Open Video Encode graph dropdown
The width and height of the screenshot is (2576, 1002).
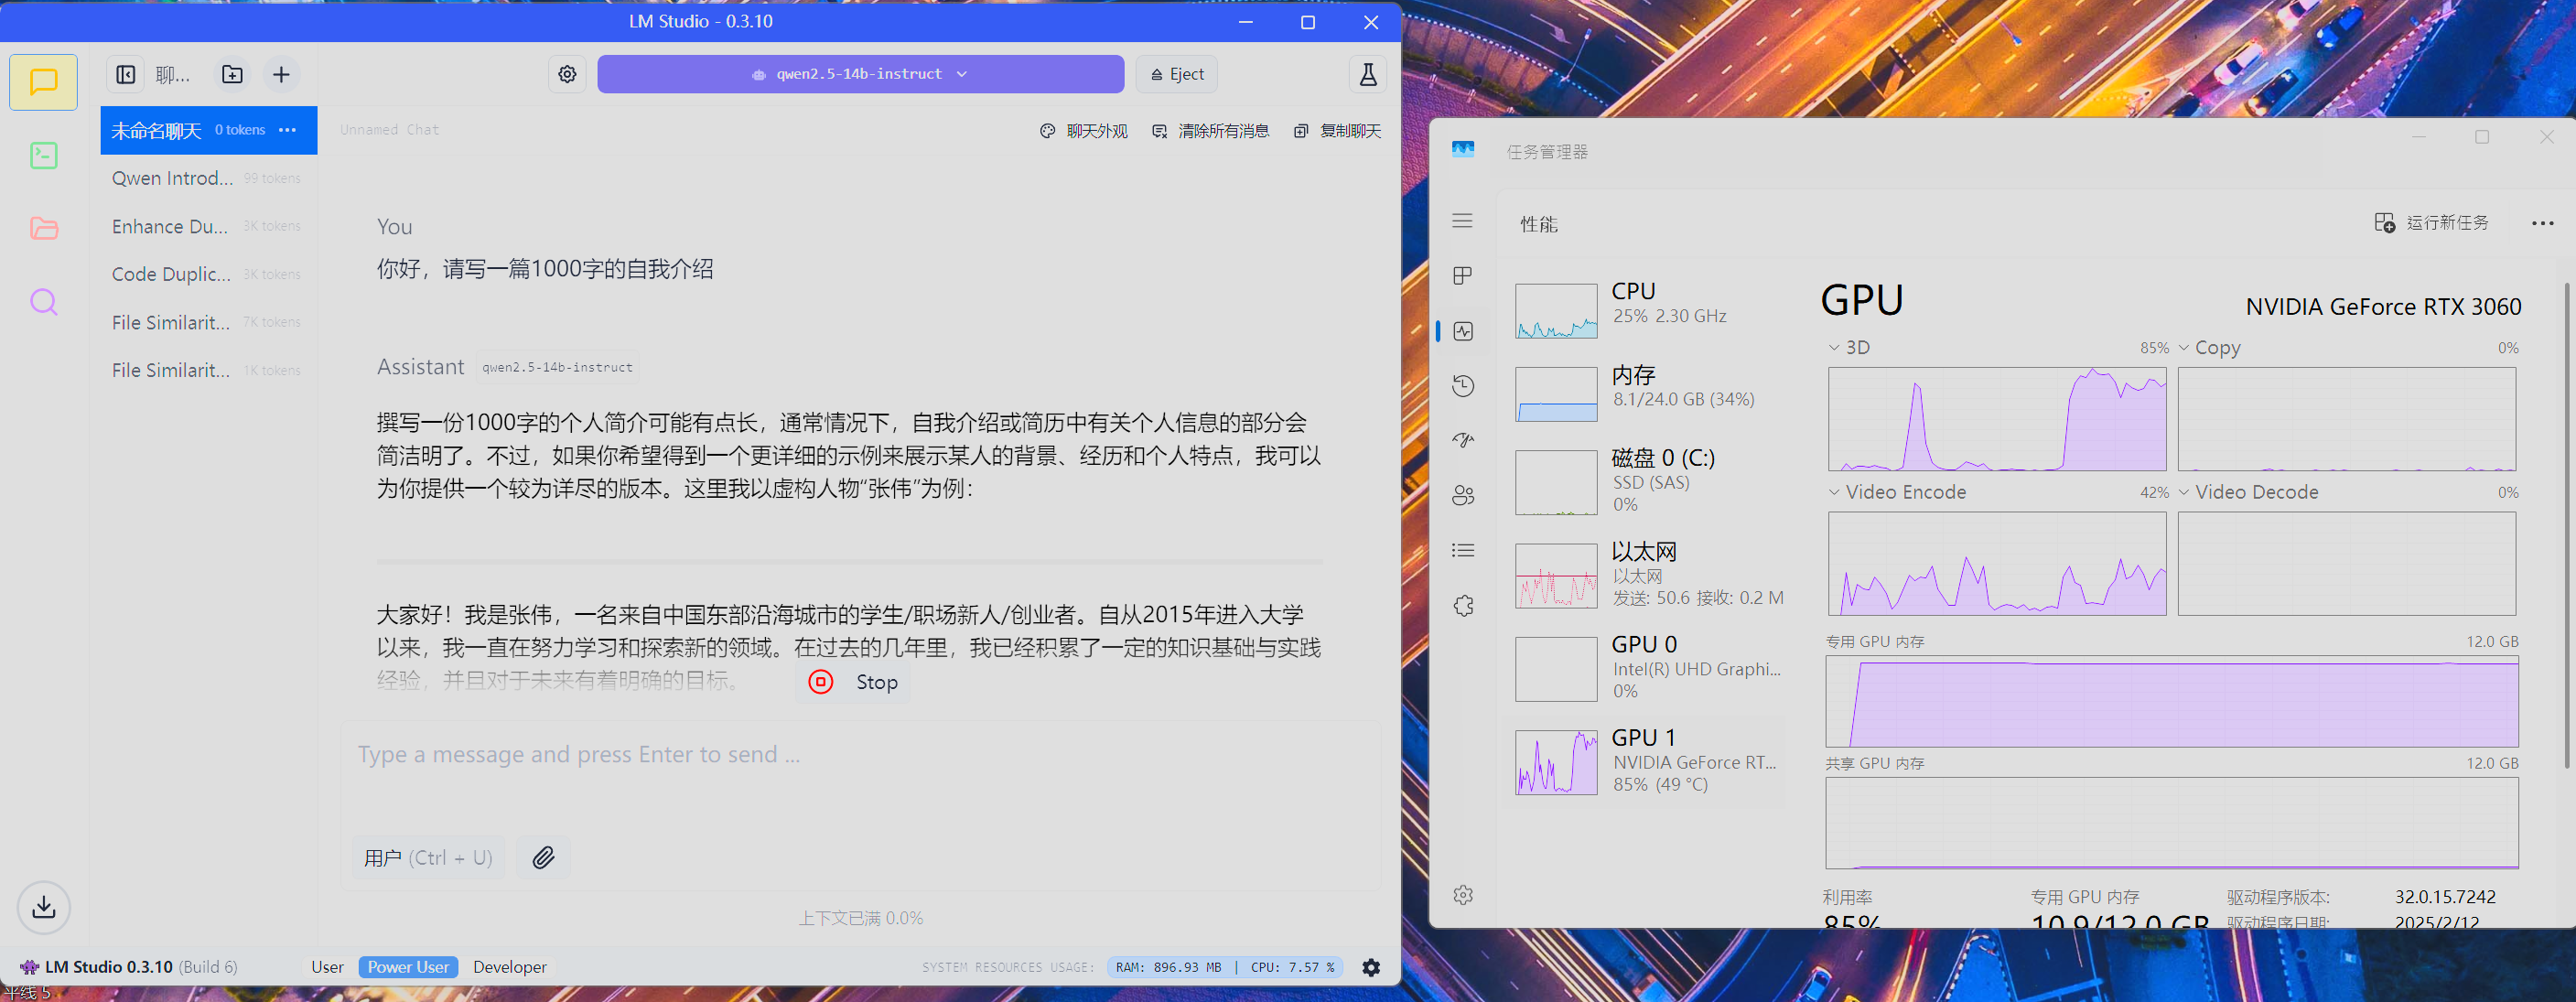[x=1834, y=492]
